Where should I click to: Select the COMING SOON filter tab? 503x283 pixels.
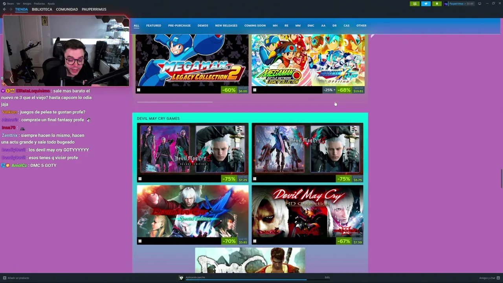click(x=255, y=26)
